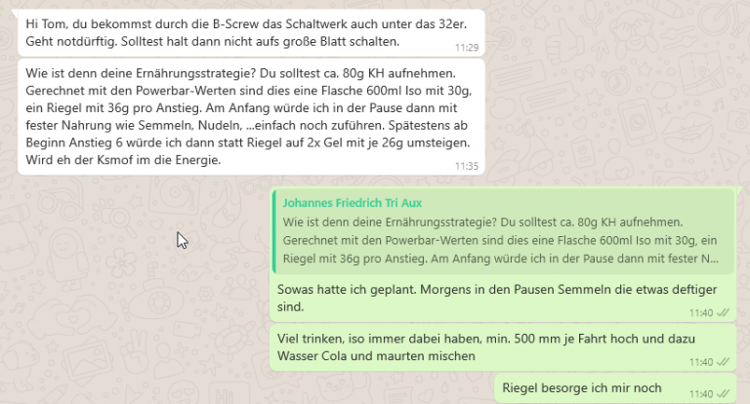Click 11:40 timestamp on 'Viel trinken' message
The image size is (750, 404).
pos(701,362)
